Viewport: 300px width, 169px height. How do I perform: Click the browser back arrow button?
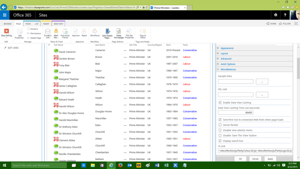point(4,8)
